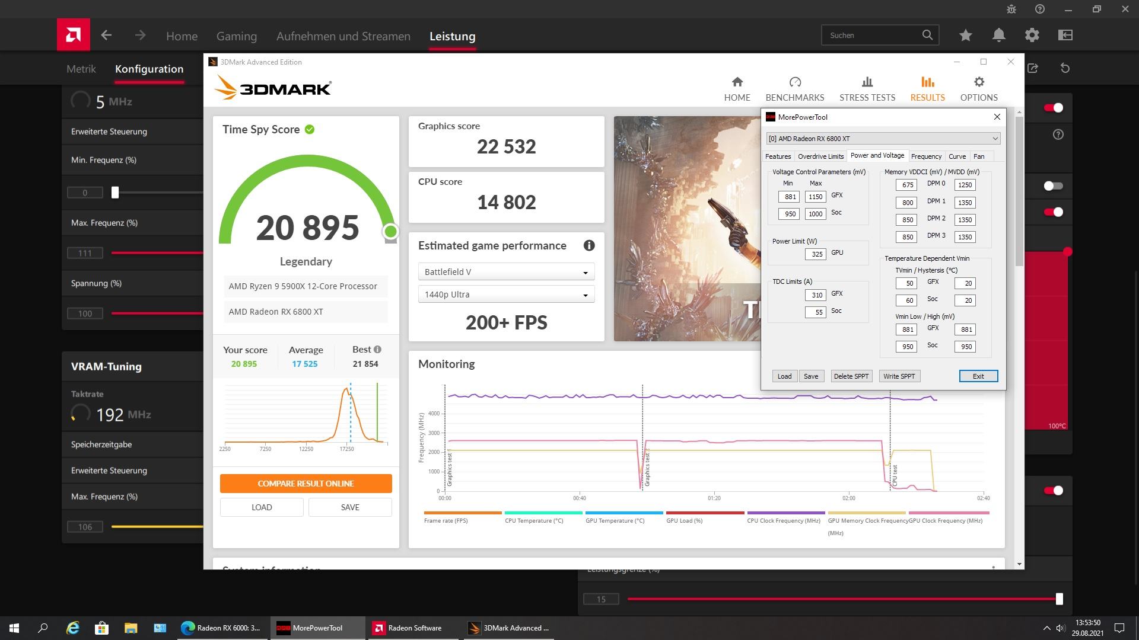Click the bug report icon in Radeon title bar

click(x=1011, y=9)
